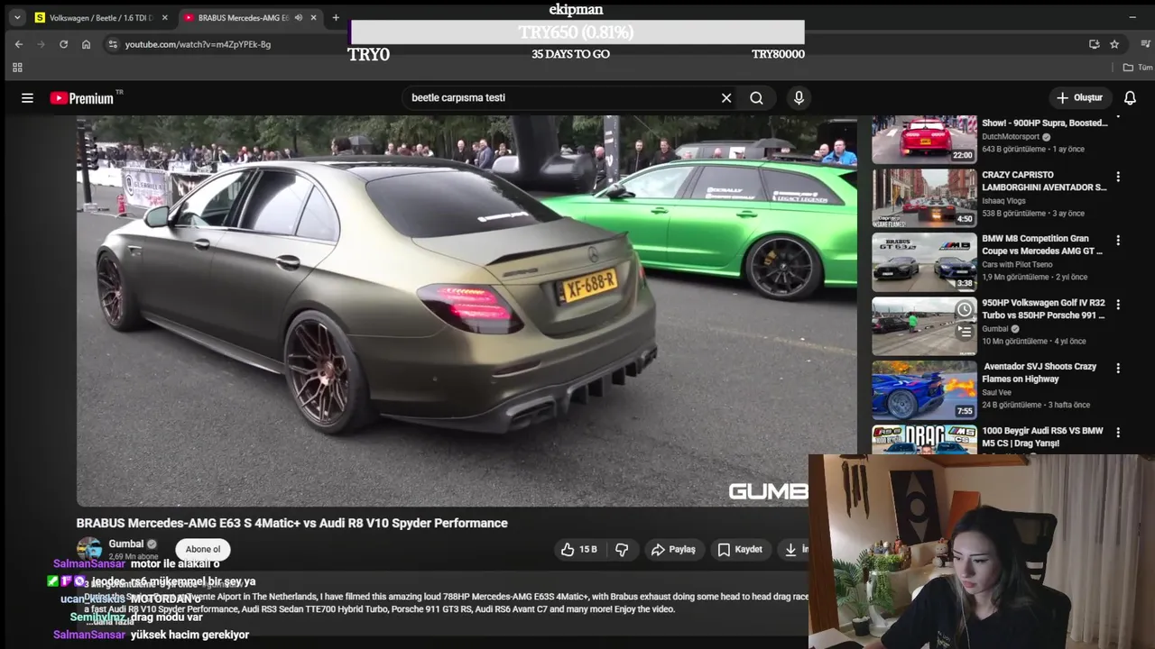Dislike the video with thumbs down
This screenshot has height=649, width=1155.
point(622,549)
